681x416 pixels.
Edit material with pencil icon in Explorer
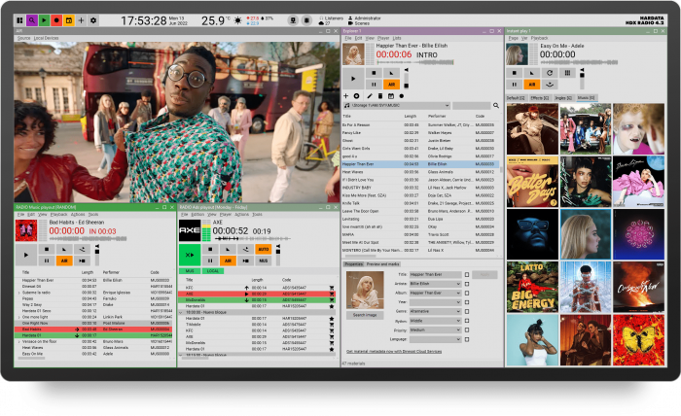pyautogui.click(x=369, y=96)
